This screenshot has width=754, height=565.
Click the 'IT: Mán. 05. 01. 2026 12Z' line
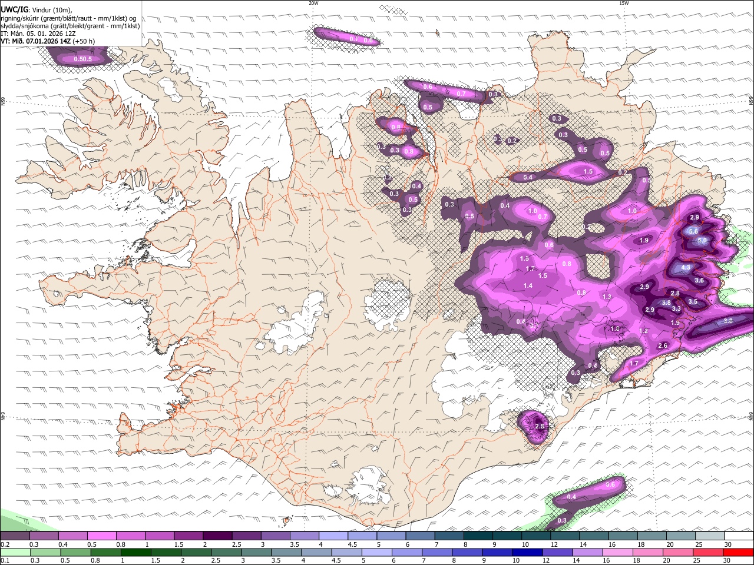(x=38, y=34)
